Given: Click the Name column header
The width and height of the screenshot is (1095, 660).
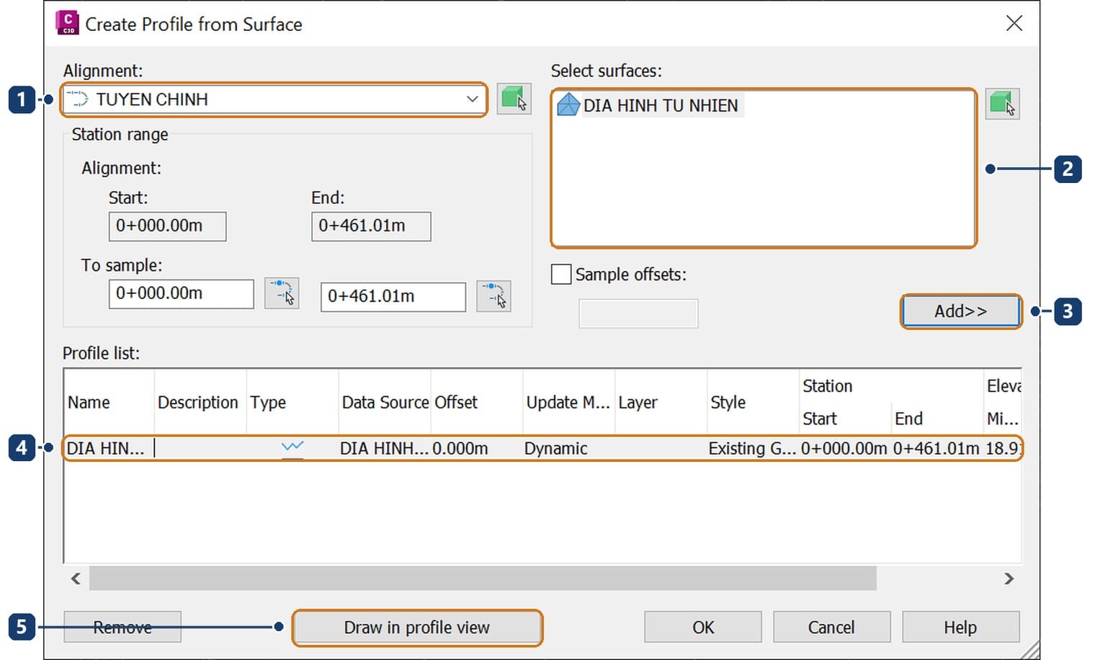Looking at the screenshot, I should [109, 402].
